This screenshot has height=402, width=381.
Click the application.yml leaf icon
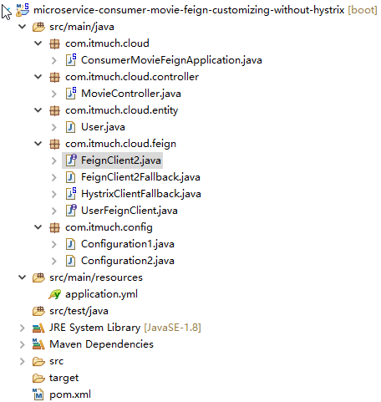coord(54,294)
